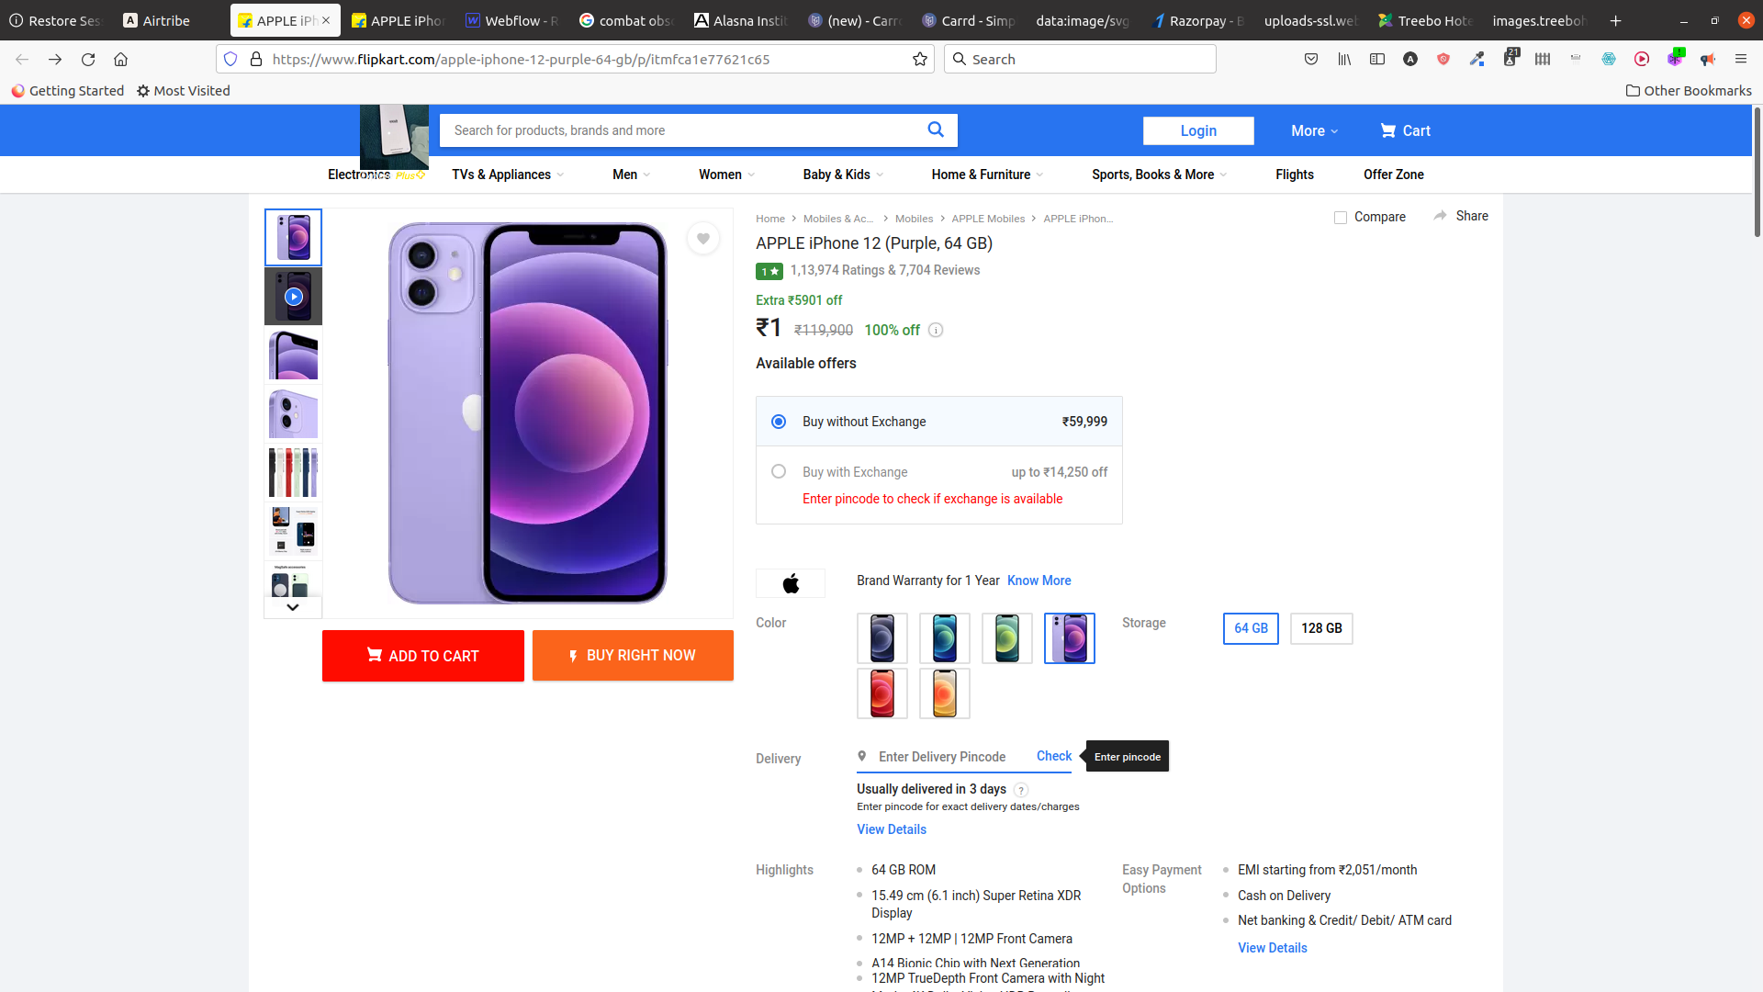Click the search magnifier icon
This screenshot has height=992, width=1763.
coord(936,130)
